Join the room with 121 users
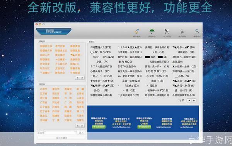The image size is (232, 146). click(x=104, y=57)
